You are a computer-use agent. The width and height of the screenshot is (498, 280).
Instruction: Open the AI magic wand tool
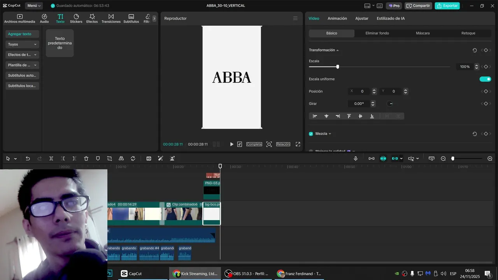(x=160, y=159)
